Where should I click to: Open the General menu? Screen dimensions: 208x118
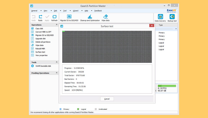point(34,11)
